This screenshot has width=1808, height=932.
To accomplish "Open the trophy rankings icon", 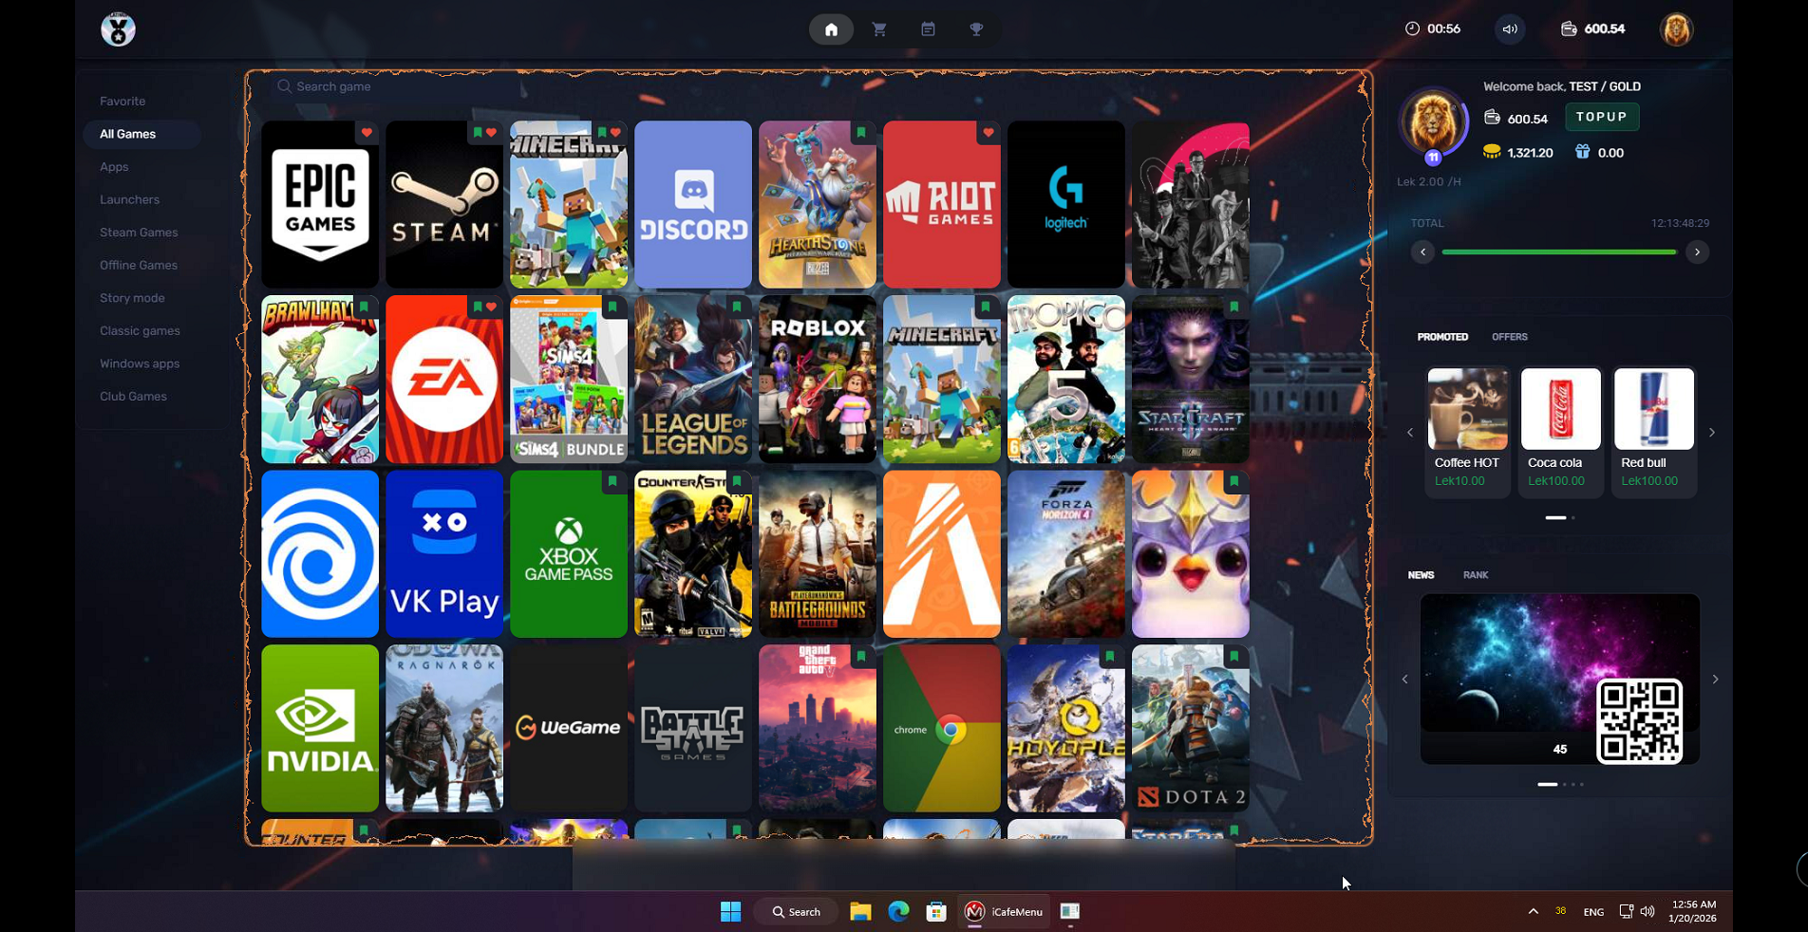I will click(976, 29).
